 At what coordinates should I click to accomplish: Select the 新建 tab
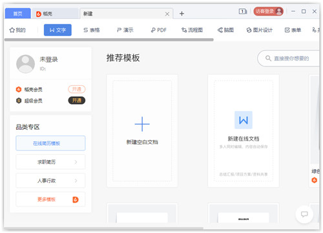[126, 14]
